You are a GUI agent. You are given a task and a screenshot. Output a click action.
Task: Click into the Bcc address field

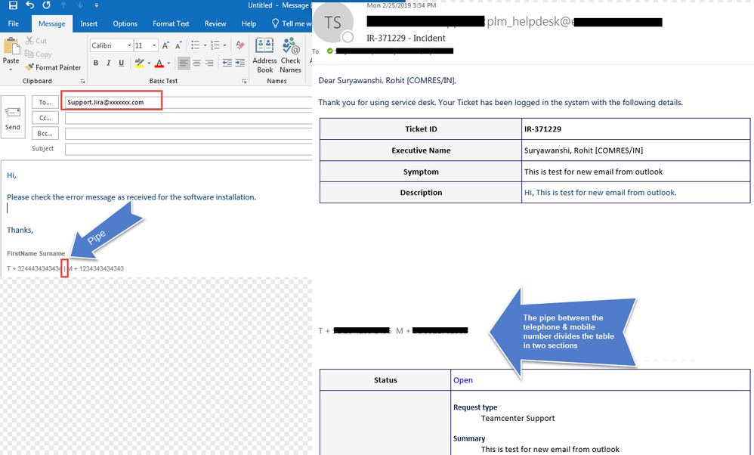click(x=189, y=133)
